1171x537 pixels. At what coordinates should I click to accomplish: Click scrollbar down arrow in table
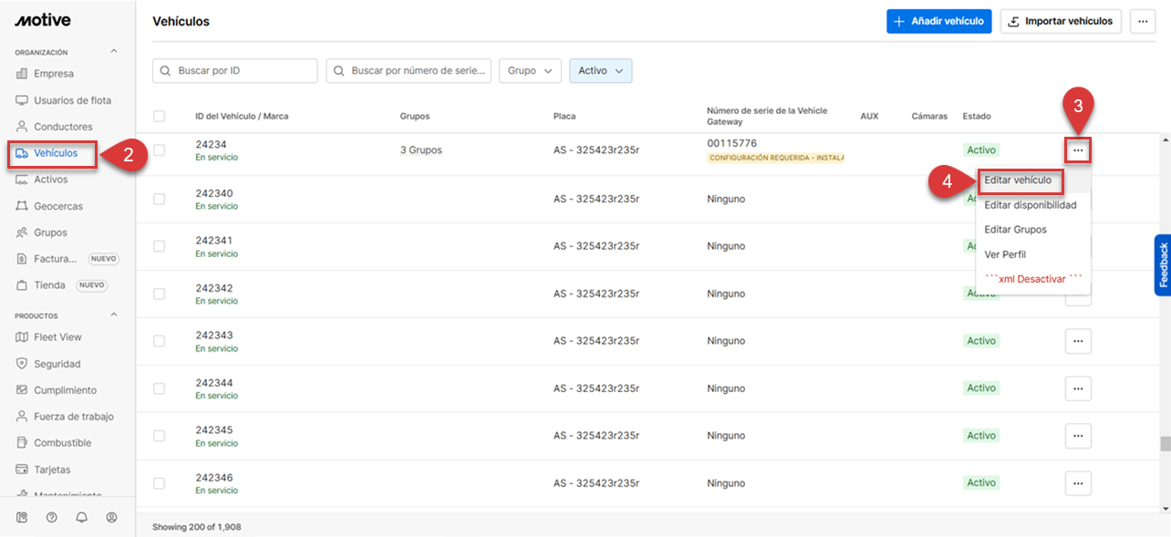pyautogui.click(x=1165, y=507)
